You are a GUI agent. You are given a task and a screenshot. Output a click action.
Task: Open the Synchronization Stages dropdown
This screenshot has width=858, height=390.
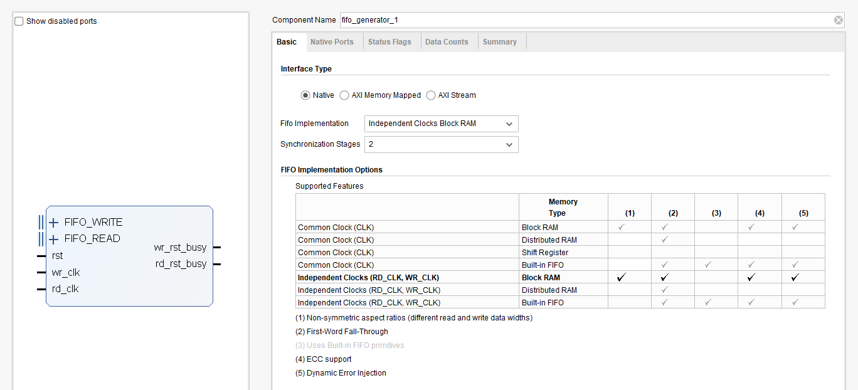tap(441, 144)
